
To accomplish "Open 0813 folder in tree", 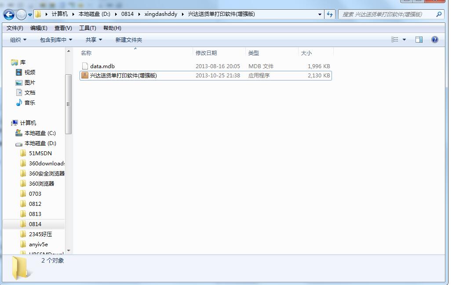I will [x=35, y=214].
